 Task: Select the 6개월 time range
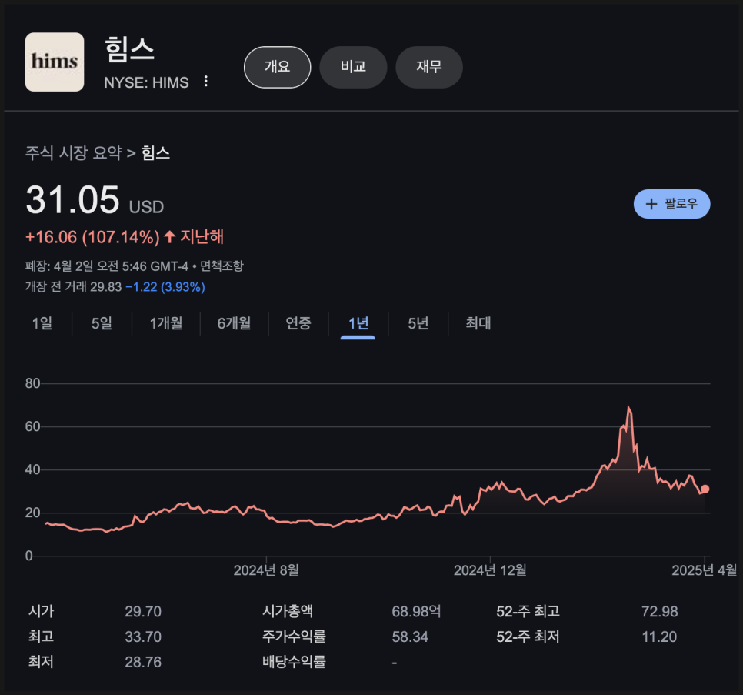[x=234, y=323]
